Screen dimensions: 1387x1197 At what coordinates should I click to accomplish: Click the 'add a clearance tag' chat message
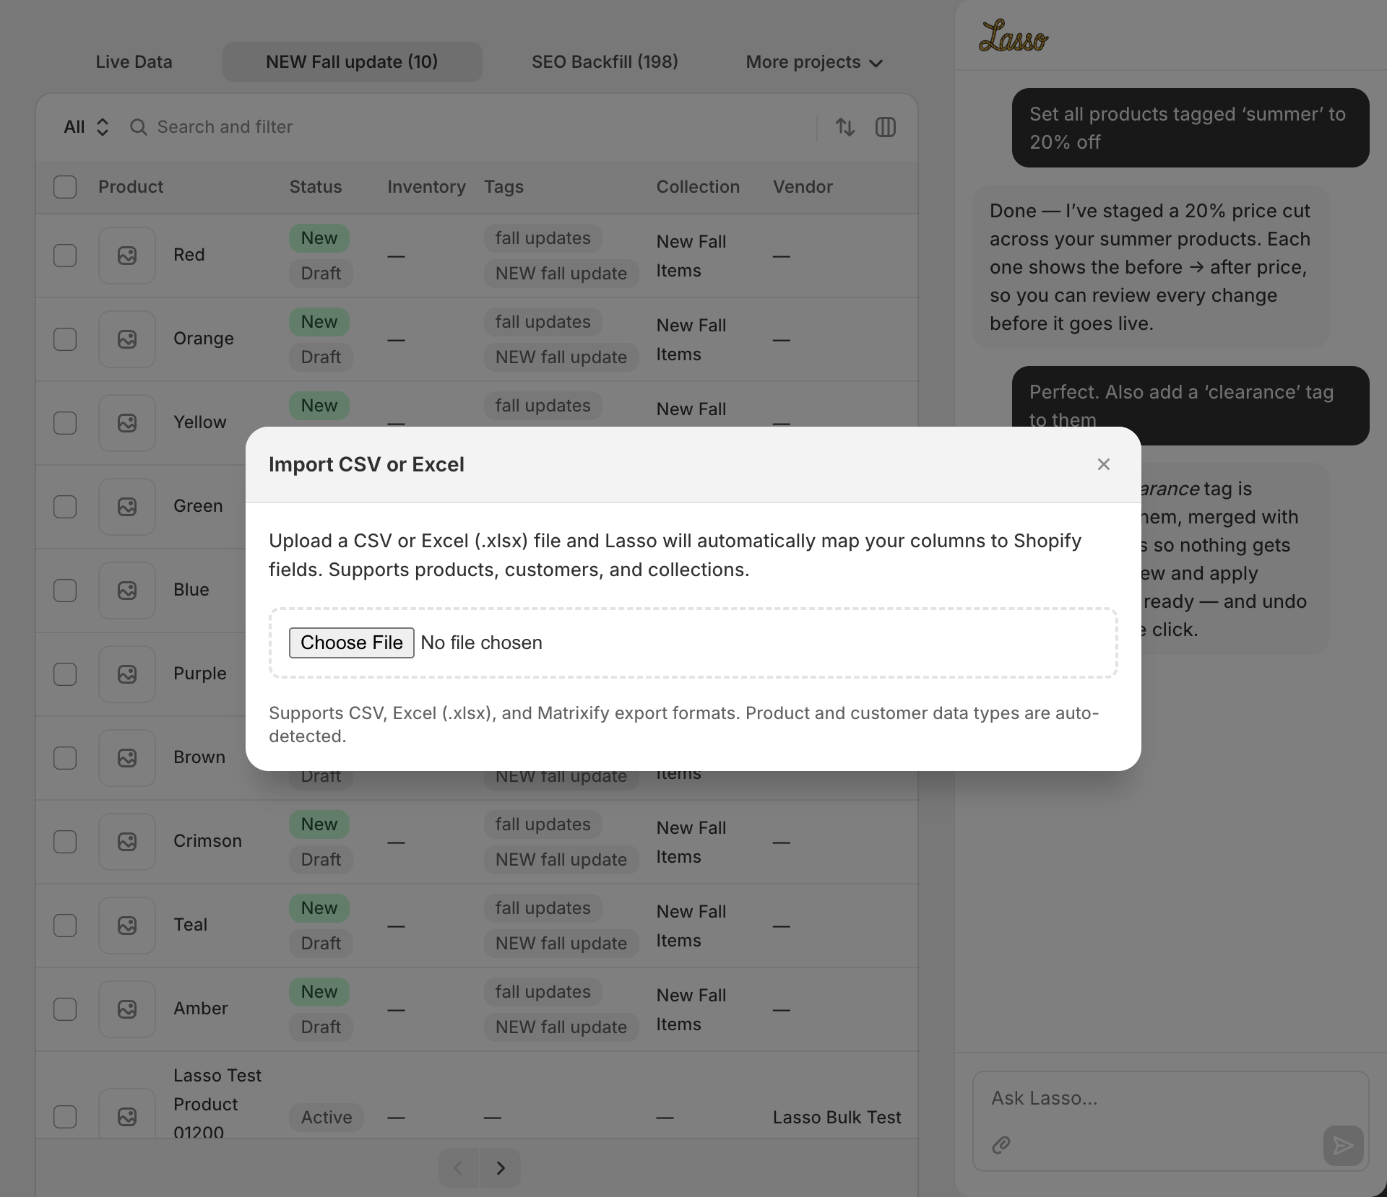(x=1191, y=406)
